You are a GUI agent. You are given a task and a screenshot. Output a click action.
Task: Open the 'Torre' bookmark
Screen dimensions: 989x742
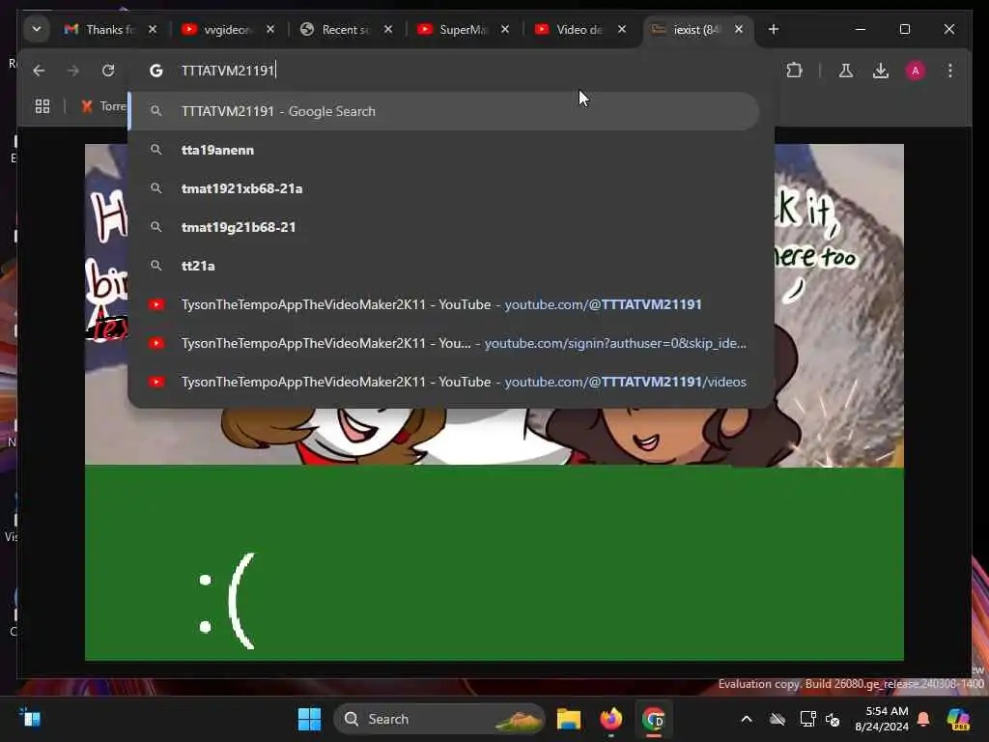click(104, 106)
